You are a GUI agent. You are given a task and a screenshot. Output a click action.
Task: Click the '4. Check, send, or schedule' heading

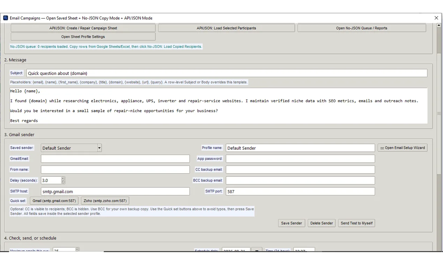point(30,238)
